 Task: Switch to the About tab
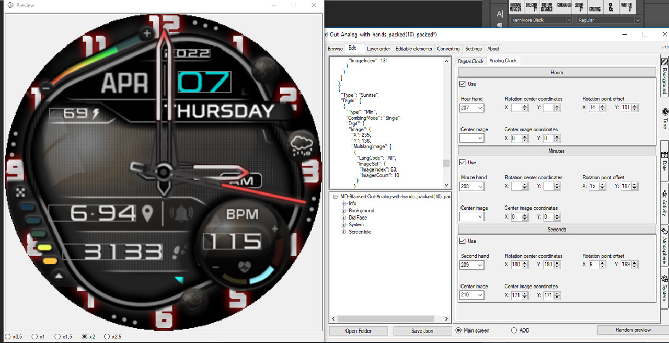click(x=493, y=49)
